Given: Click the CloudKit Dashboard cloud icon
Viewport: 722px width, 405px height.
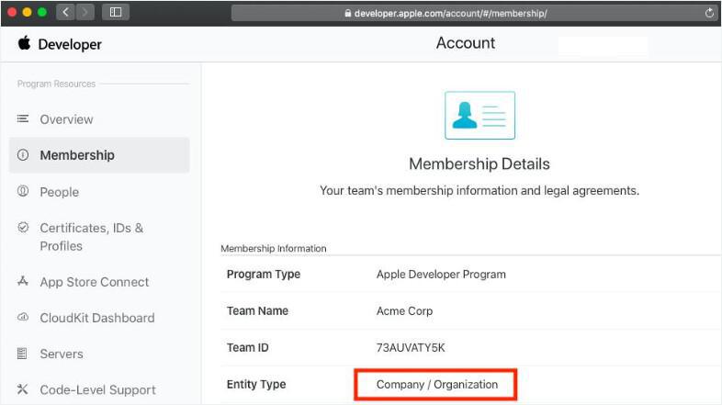Looking at the screenshot, I should tap(23, 318).
